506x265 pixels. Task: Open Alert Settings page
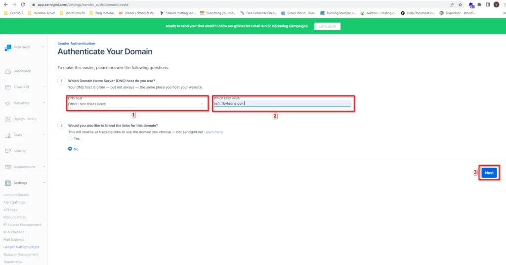(x=14, y=202)
